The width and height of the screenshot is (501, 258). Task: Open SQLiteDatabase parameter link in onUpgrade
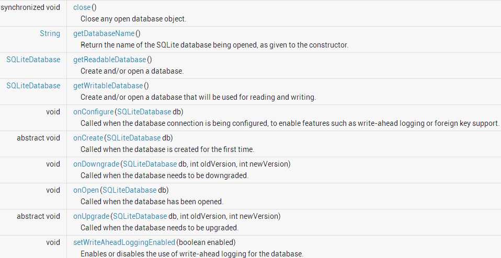140,216
